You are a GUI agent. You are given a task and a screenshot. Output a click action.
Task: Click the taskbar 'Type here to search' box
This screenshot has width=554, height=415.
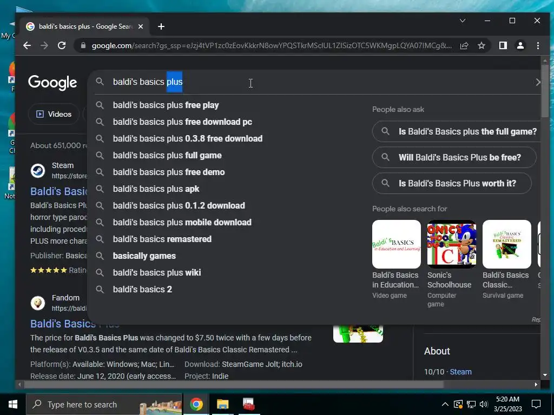pyautogui.click(x=104, y=404)
